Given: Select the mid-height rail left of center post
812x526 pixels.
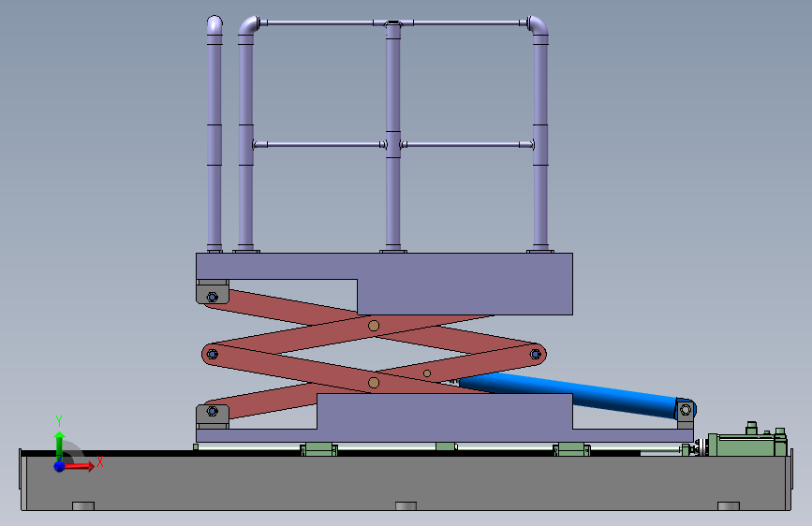Looking at the screenshot, I should (x=319, y=145).
